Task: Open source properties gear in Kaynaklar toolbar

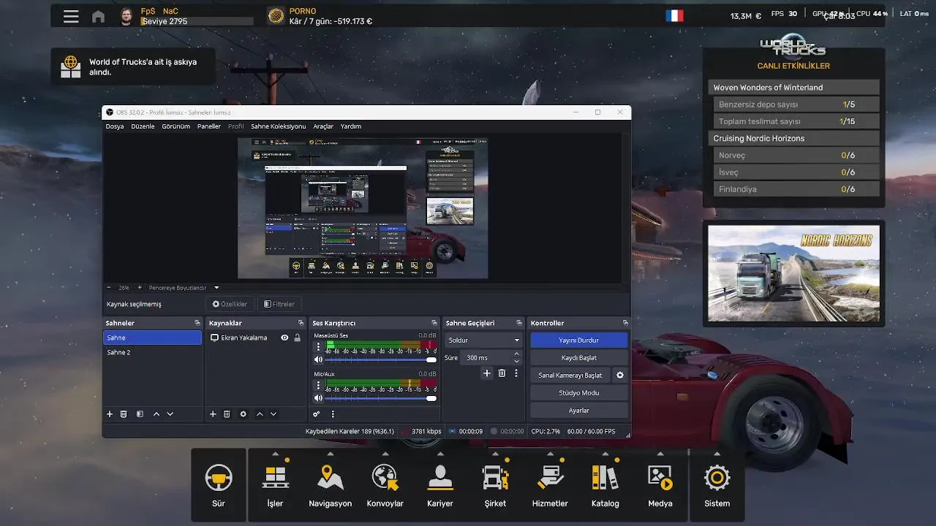Action: 244,414
